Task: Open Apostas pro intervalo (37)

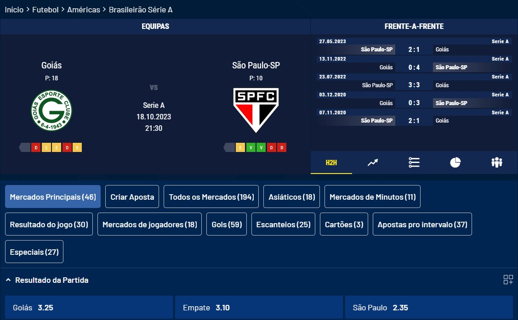Action: (x=422, y=225)
